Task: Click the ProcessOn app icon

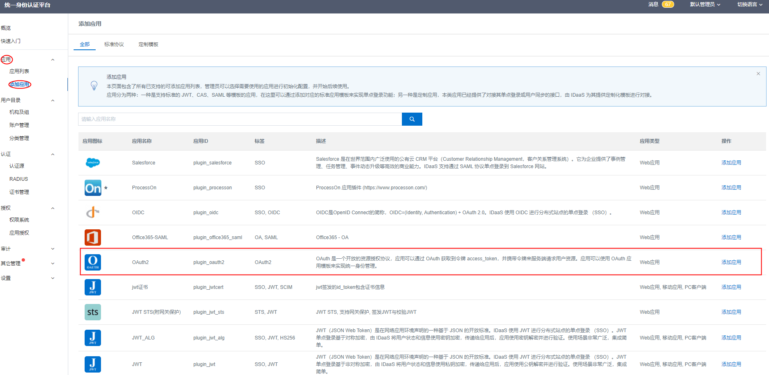Action: [x=93, y=188]
